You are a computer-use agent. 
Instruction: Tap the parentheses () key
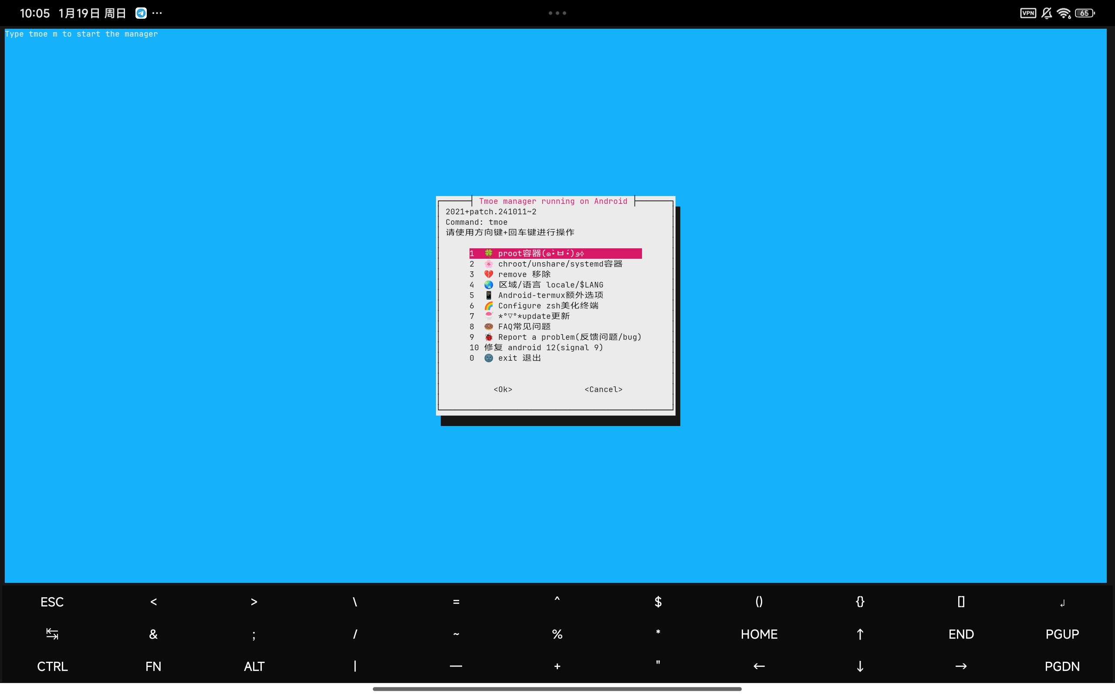tap(759, 602)
